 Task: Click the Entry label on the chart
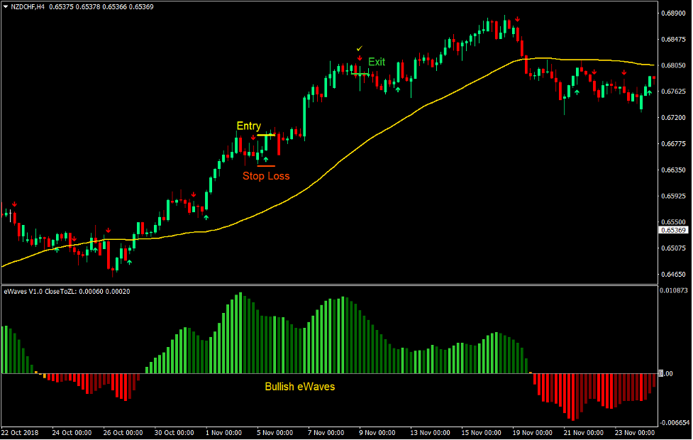pos(249,126)
